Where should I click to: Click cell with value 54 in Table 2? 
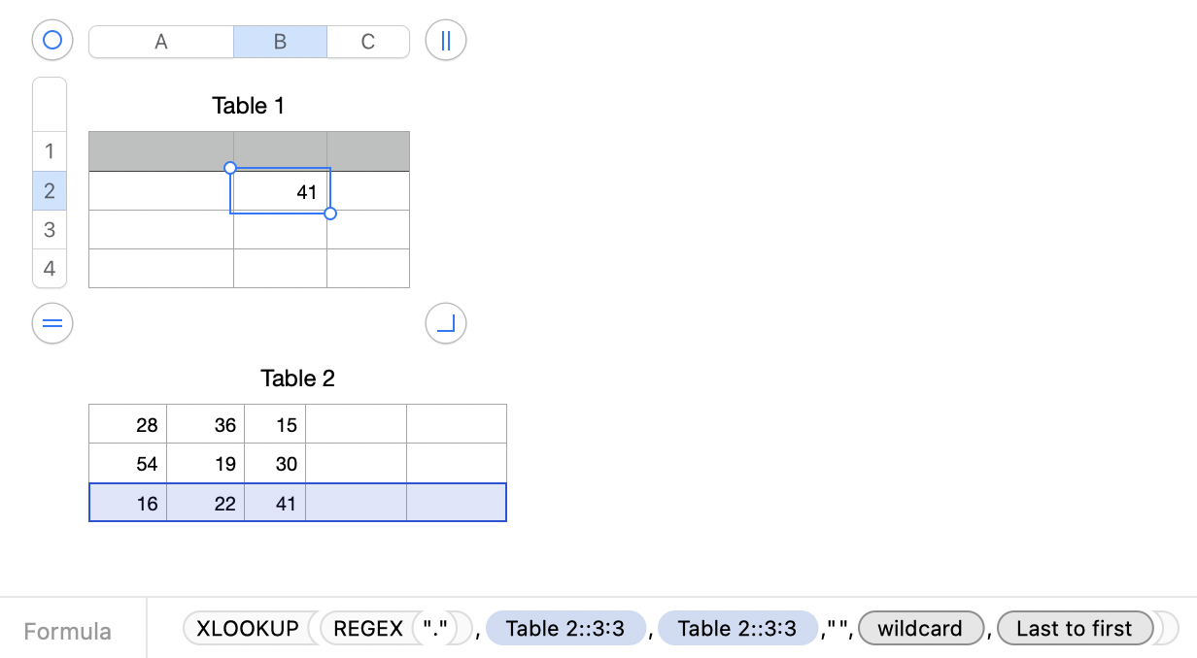pos(128,464)
